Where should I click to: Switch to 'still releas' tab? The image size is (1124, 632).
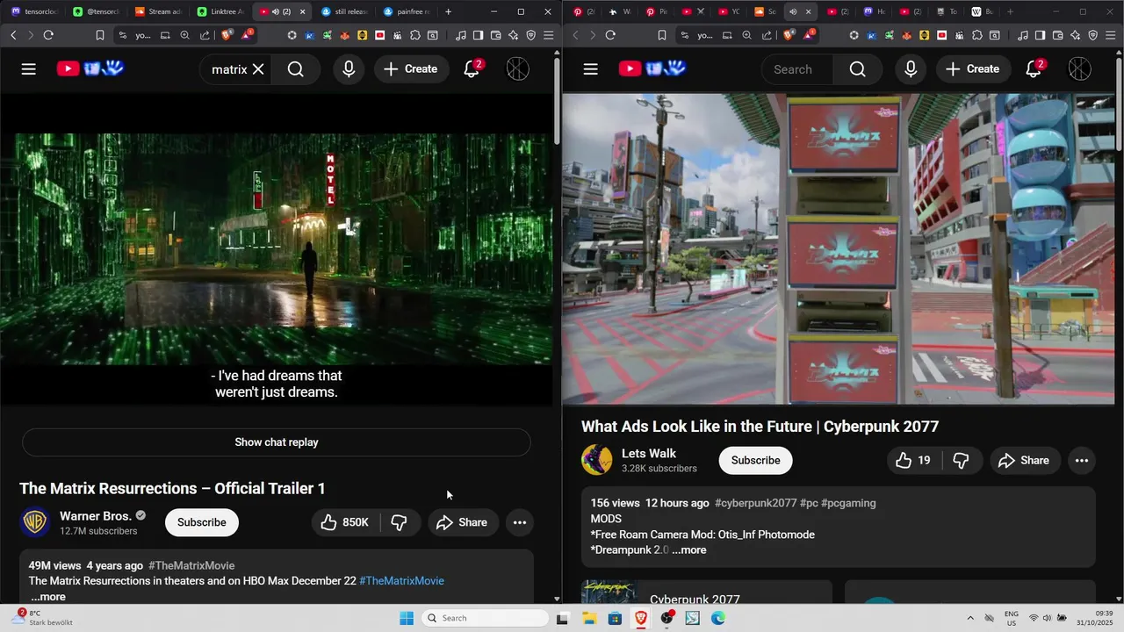(344, 11)
